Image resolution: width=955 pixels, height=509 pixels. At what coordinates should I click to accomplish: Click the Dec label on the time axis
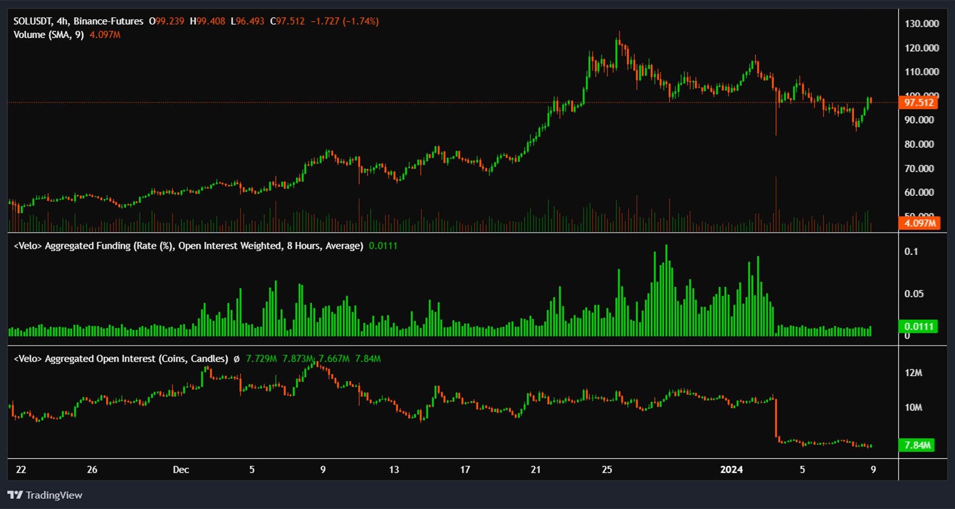[x=181, y=470]
